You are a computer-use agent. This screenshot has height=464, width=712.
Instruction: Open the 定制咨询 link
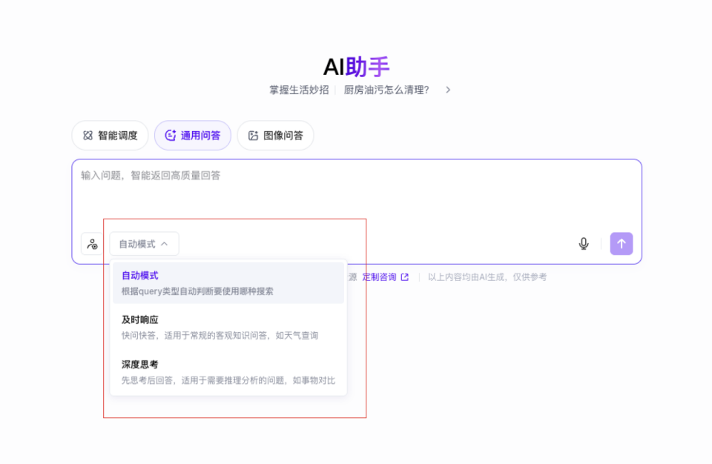click(x=379, y=277)
